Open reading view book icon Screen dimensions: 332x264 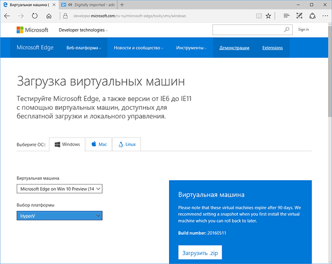(259, 16)
